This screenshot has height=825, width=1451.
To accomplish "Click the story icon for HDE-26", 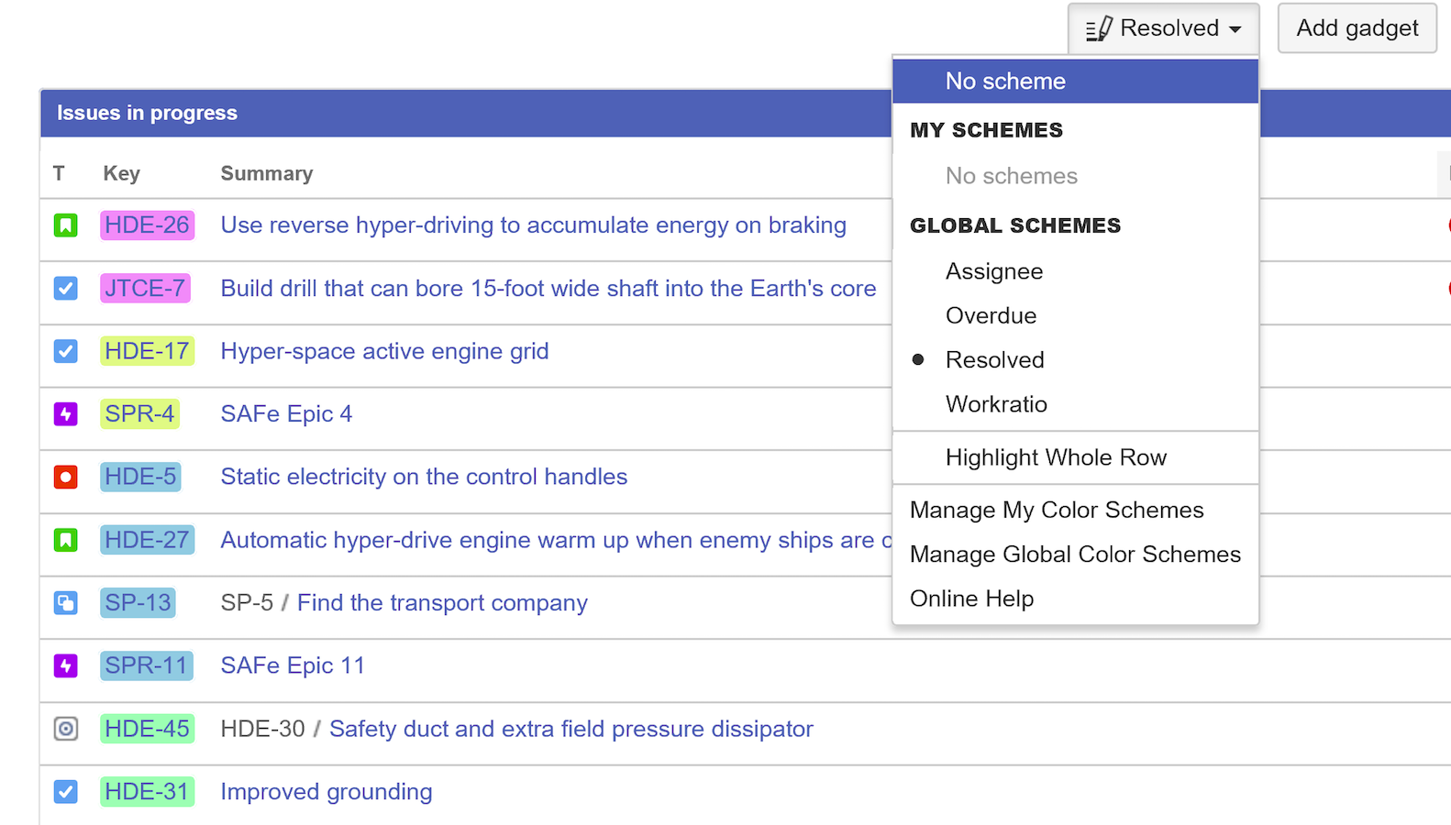I will tap(65, 225).
